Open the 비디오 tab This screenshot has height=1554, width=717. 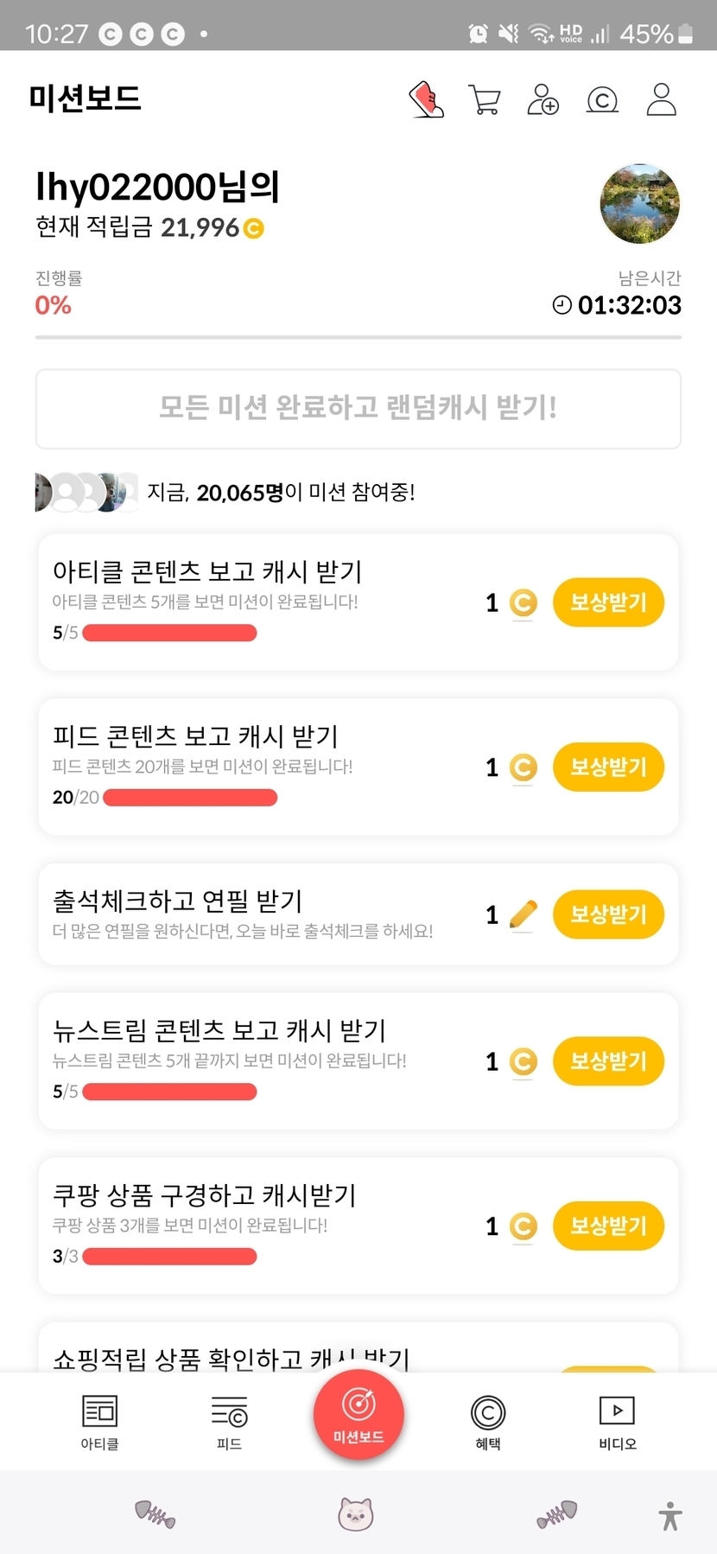click(618, 1422)
